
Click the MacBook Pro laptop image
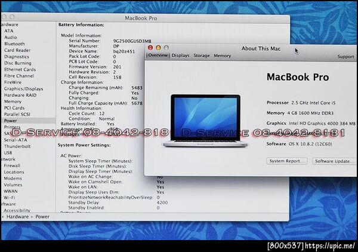point(205,121)
